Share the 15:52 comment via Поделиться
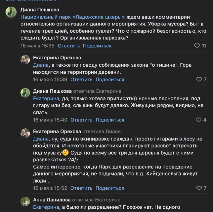The height and width of the screenshot is (212, 213). pos(110,188)
